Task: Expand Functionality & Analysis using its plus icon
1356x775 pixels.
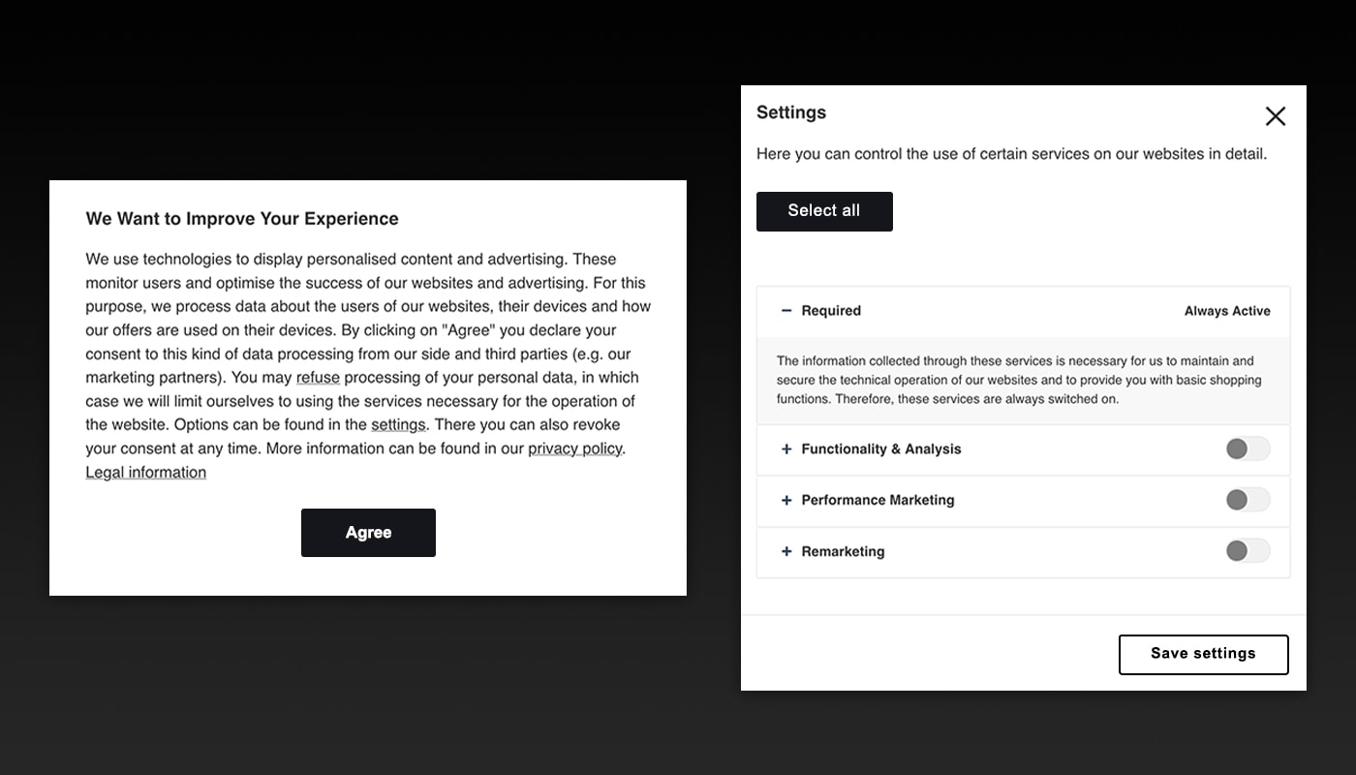Action: (786, 449)
